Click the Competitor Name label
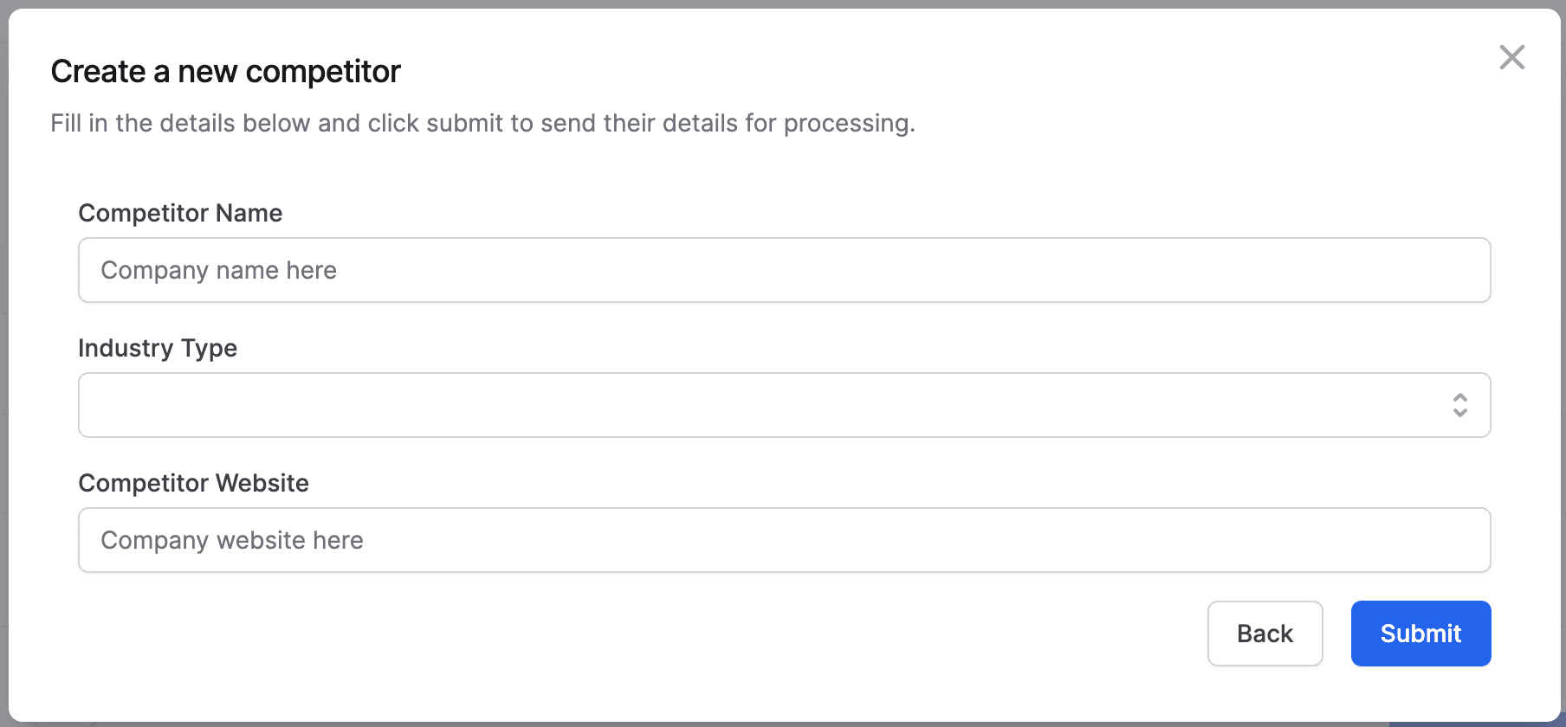Viewport: 1566px width, 727px height. [180, 213]
